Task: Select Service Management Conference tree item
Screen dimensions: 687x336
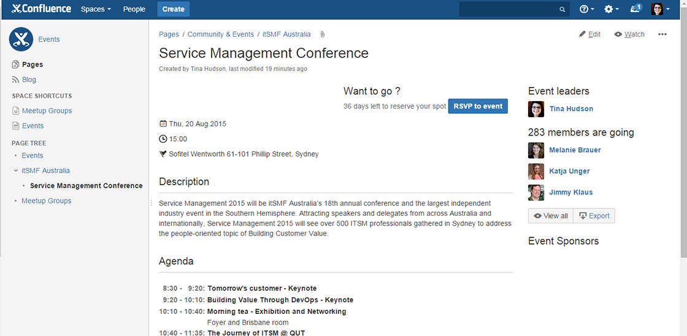Action: (86, 186)
